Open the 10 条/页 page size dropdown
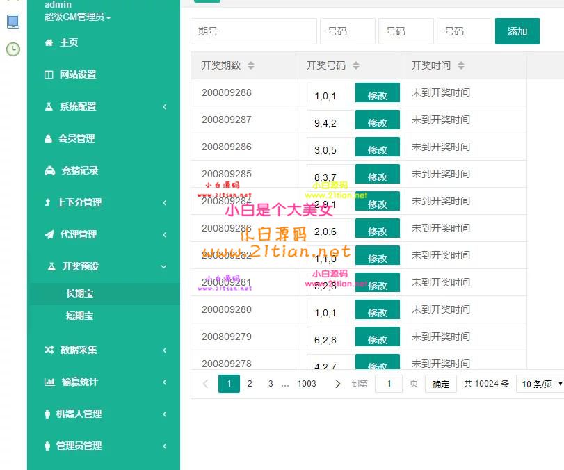This screenshot has width=564, height=470. [541, 384]
